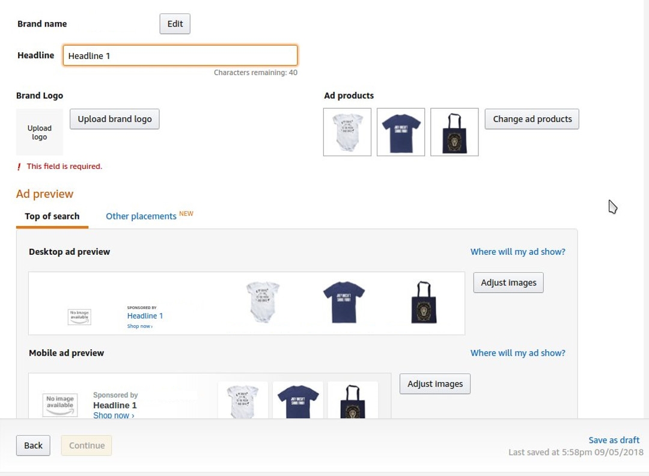Image resolution: width=649 pixels, height=476 pixels.
Task: Click Save as draft
Action: (614, 439)
